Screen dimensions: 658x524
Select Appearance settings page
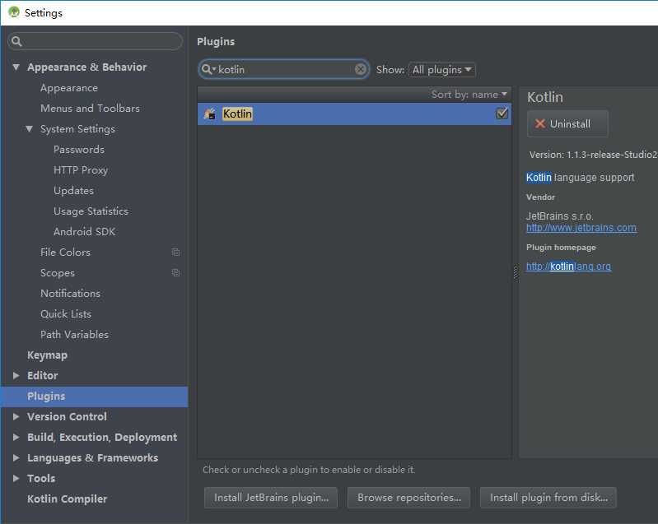coord(69,88)
